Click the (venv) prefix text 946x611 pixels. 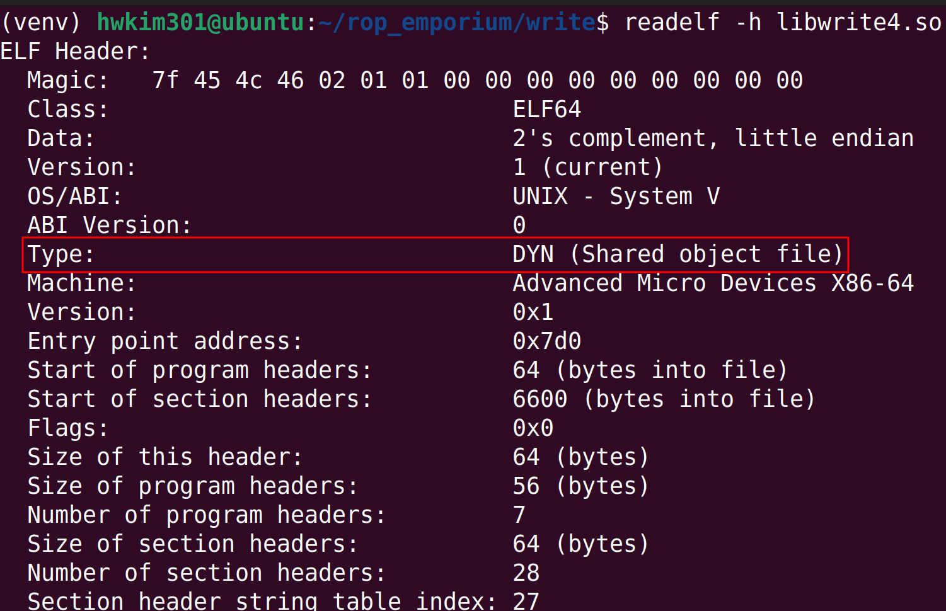(x=42, y=23)
